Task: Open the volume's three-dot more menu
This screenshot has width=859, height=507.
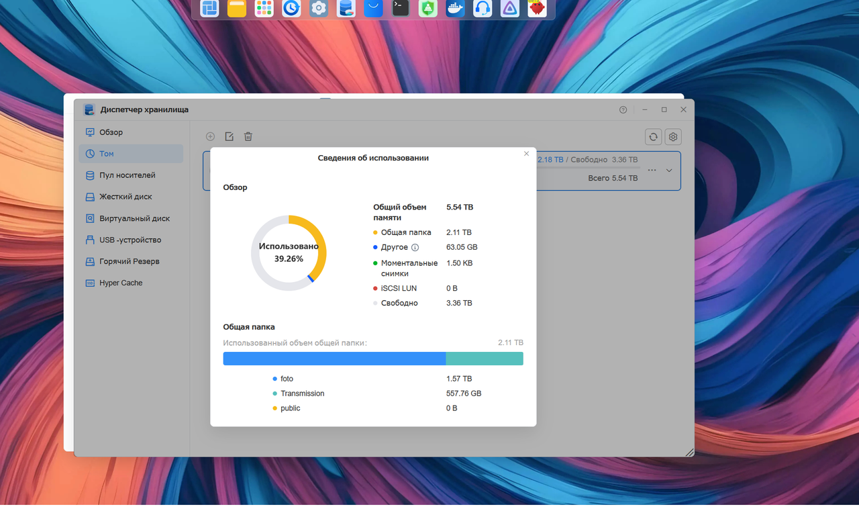Action: point(652,171)
